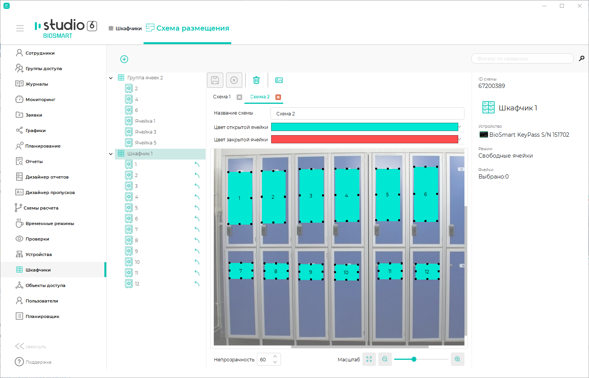The image size is (589, 378).
Task: Click the save scheme floppy icon
Action: pos(215,80)
